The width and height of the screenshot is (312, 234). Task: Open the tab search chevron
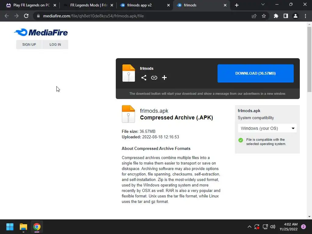263,4
